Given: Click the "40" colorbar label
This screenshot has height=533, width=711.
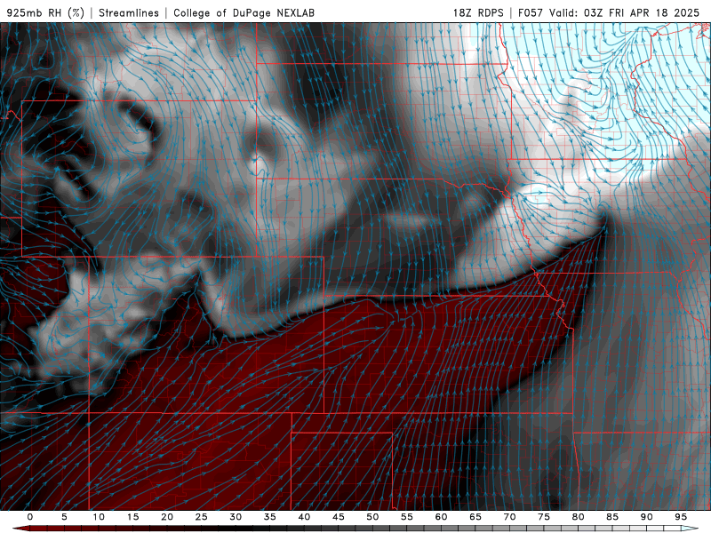Looking at the screenshot, I should (304, 517).
